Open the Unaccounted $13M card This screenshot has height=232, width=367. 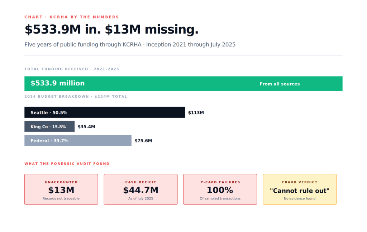click(x=61, y=189)
